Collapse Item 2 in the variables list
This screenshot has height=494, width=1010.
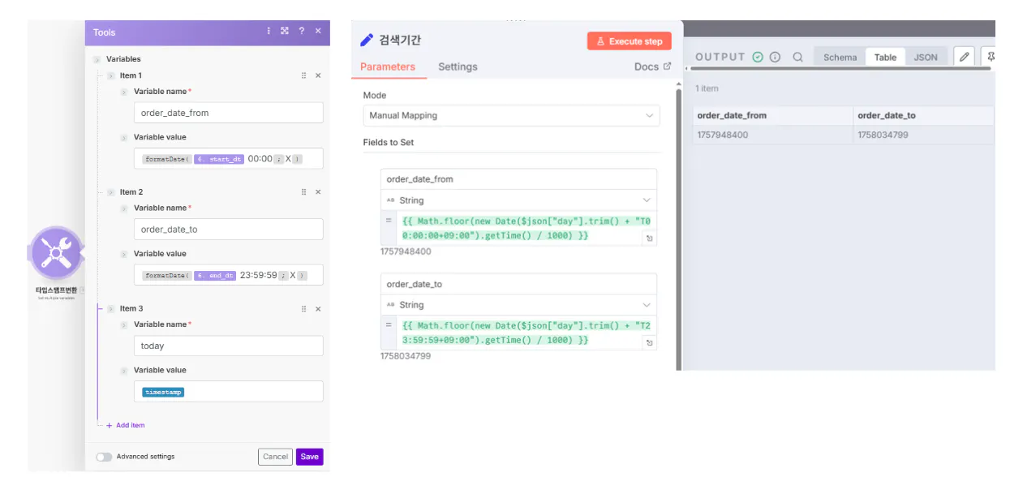(110, 192)
